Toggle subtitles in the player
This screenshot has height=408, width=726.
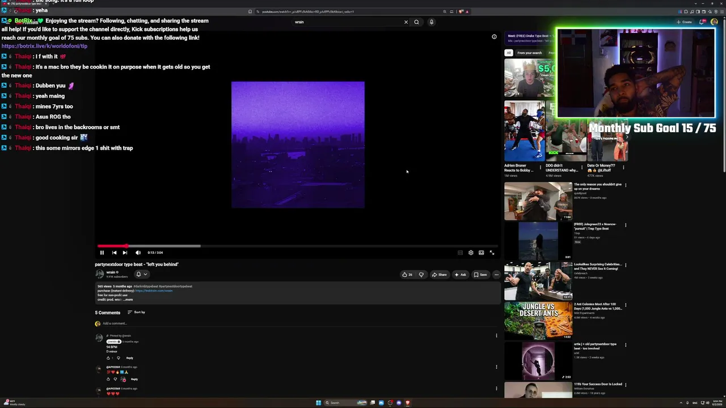460,253
